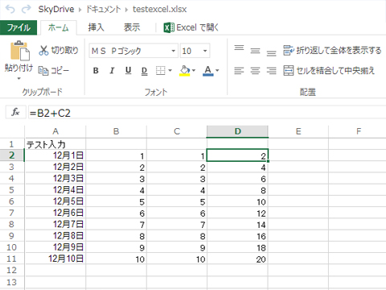The width and height of the screenshot is (386, 290).
Task: Expand the font color dropdown arrow
Action: 217,71
